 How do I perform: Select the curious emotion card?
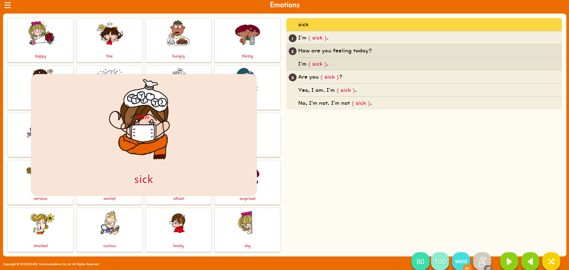109,230
